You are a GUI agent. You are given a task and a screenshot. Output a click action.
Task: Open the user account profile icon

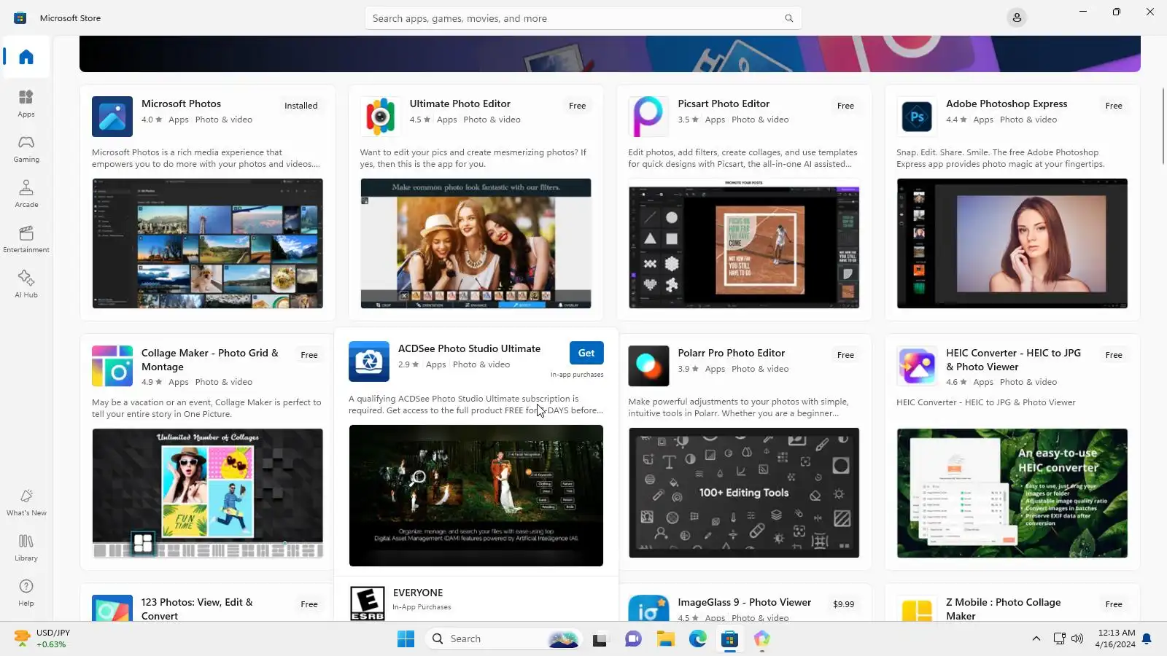point(1017,17)
